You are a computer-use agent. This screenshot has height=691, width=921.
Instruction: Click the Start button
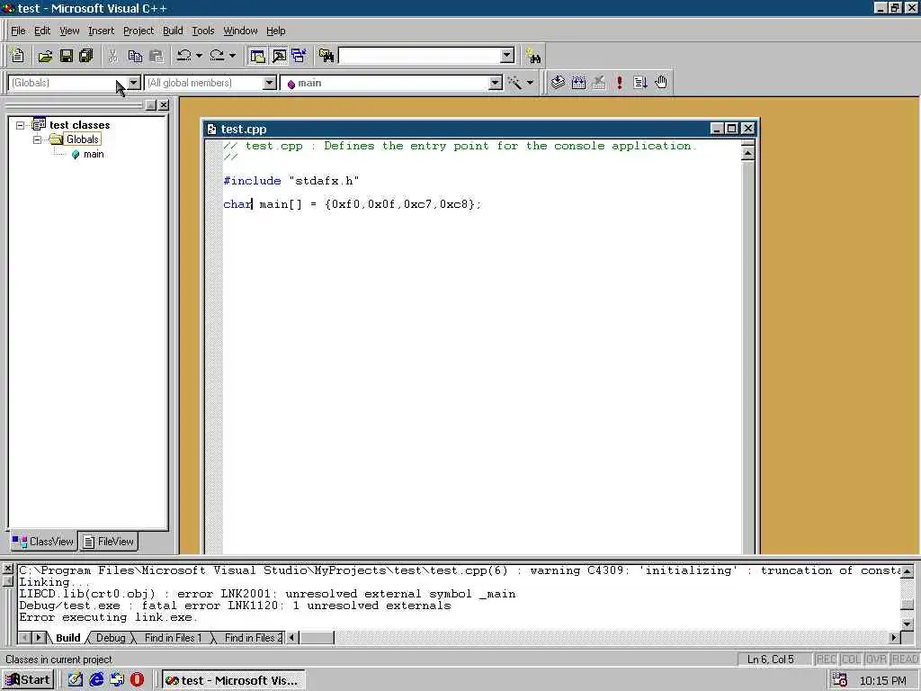(28, 680)
